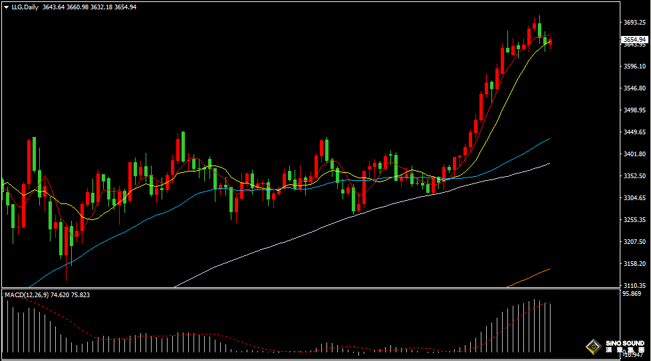
Task: Click the OHLC values next to LLG,Daily
Action: tap(89, 7)
